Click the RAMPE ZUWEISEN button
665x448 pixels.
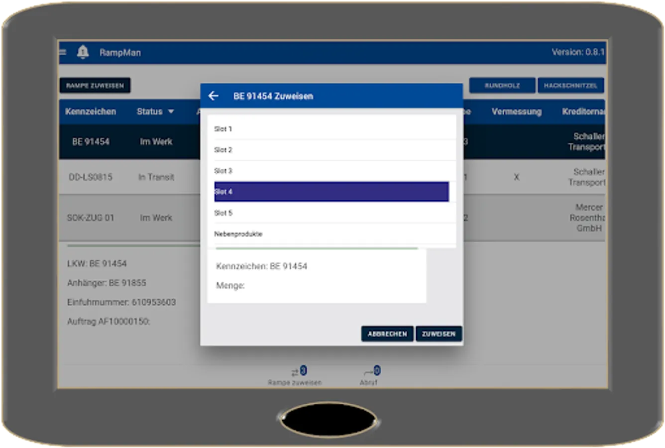click(95, 85)
